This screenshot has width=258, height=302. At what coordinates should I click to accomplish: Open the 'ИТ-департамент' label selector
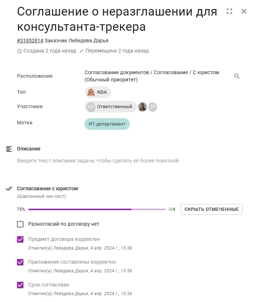point(107,124)
